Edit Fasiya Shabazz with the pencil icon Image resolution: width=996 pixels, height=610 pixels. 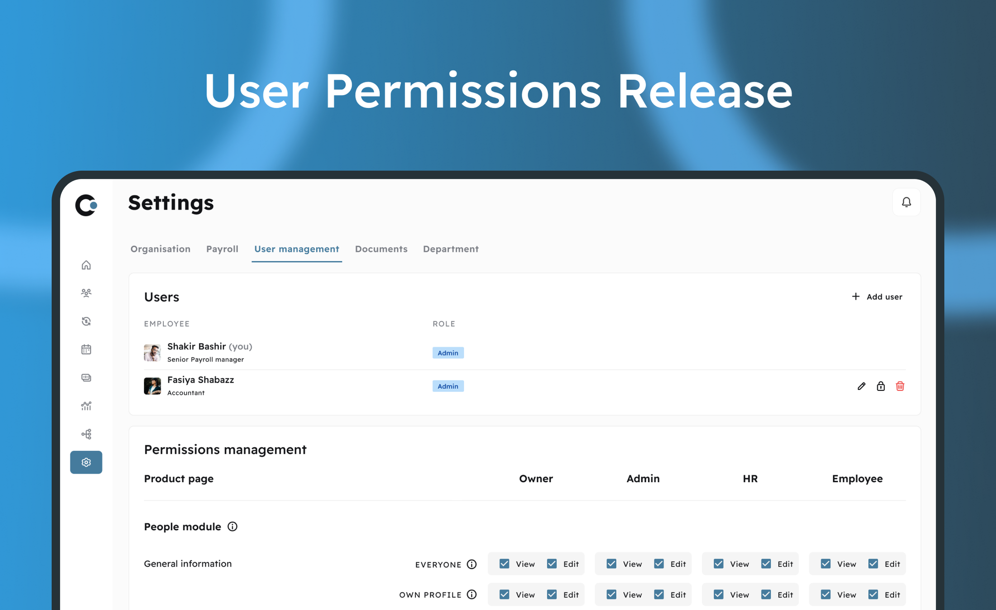click(x=861, y=386)
